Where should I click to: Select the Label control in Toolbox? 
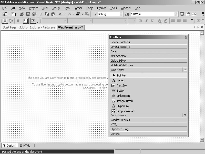point(149,80)
